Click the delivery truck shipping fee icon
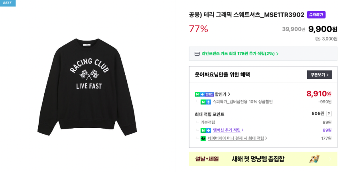 pos(318,39)
